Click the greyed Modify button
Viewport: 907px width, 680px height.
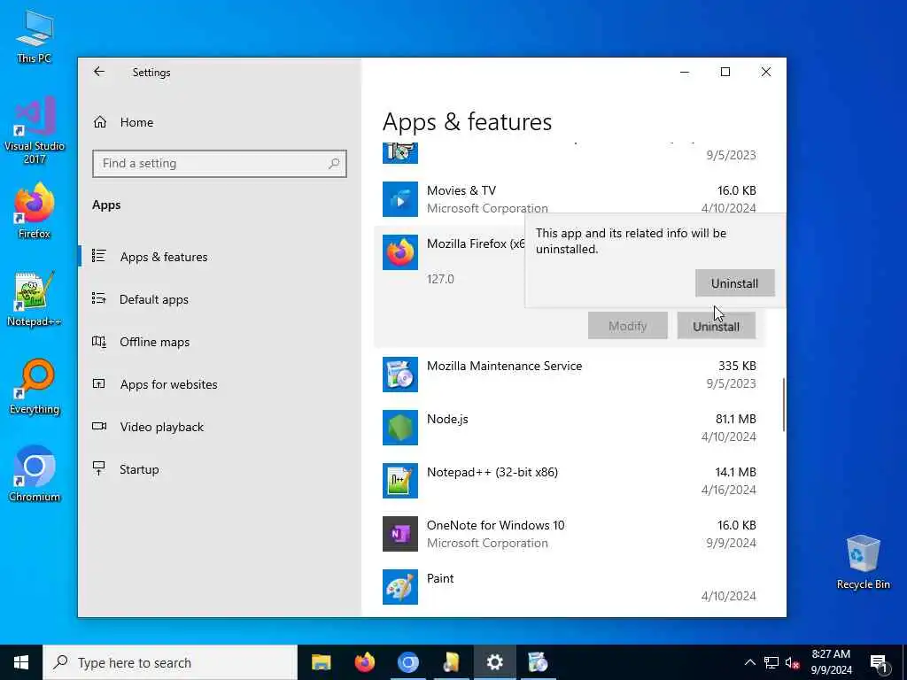(628, 326)
